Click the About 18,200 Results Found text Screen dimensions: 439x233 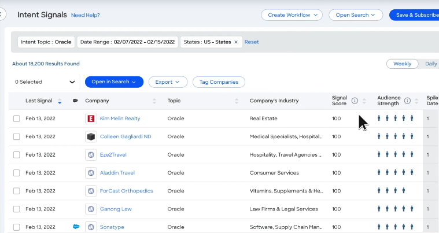click(x=46, y=64)
